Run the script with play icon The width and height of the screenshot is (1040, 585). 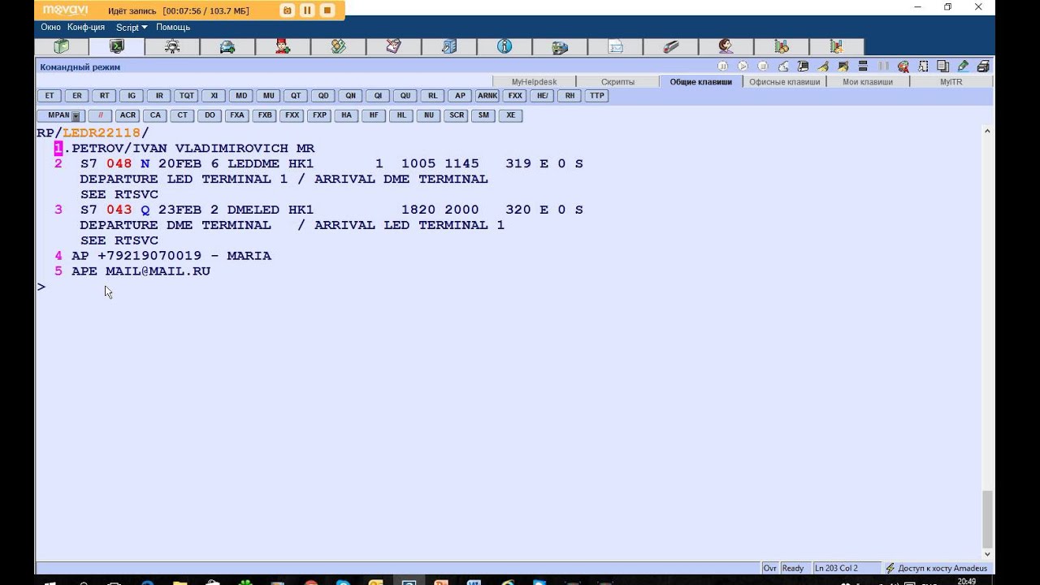(x=743, y=67)
